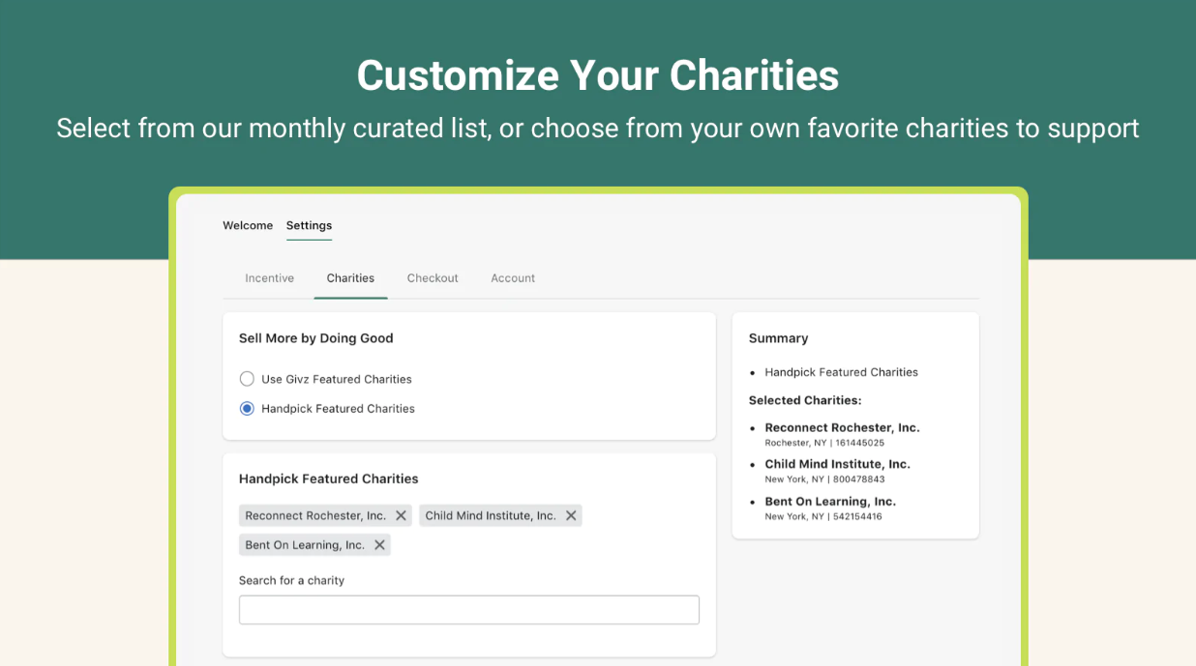
Task: Select Handpick Featured Charities radio button
Action: (247, 409)
